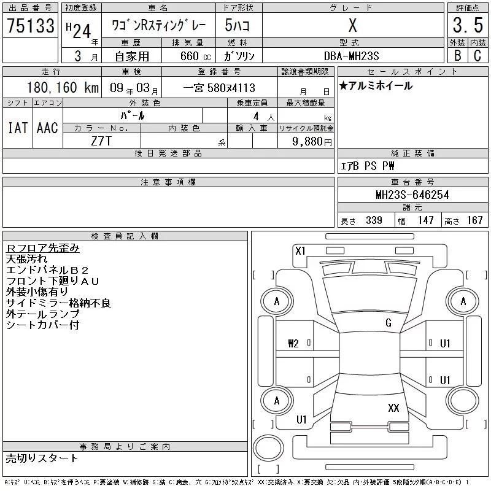Image resolution: width=491 pixels, height=491 pixels.
Task: Click 検査員記入欄 section header
Action: pyautogui.click(x=125, y=236)
